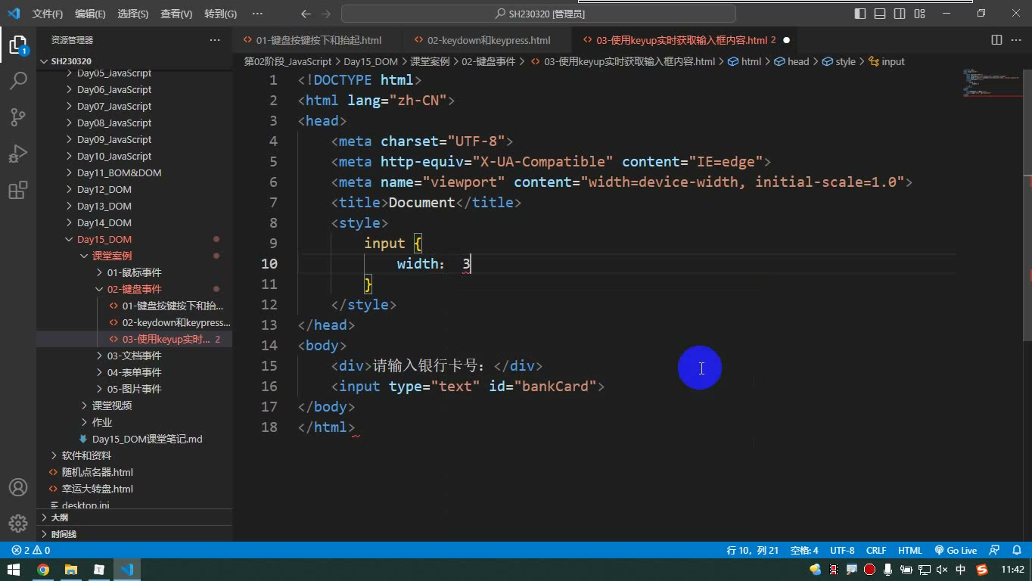Click the Go Live button

click(x=956, y=551)
